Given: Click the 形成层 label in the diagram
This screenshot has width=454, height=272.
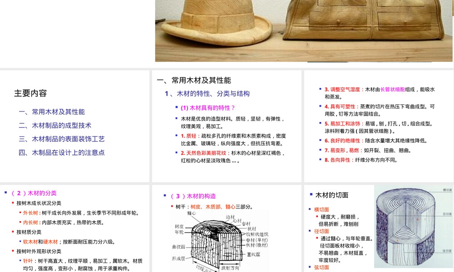Looking at the screenshot, I should pos(178,258).
